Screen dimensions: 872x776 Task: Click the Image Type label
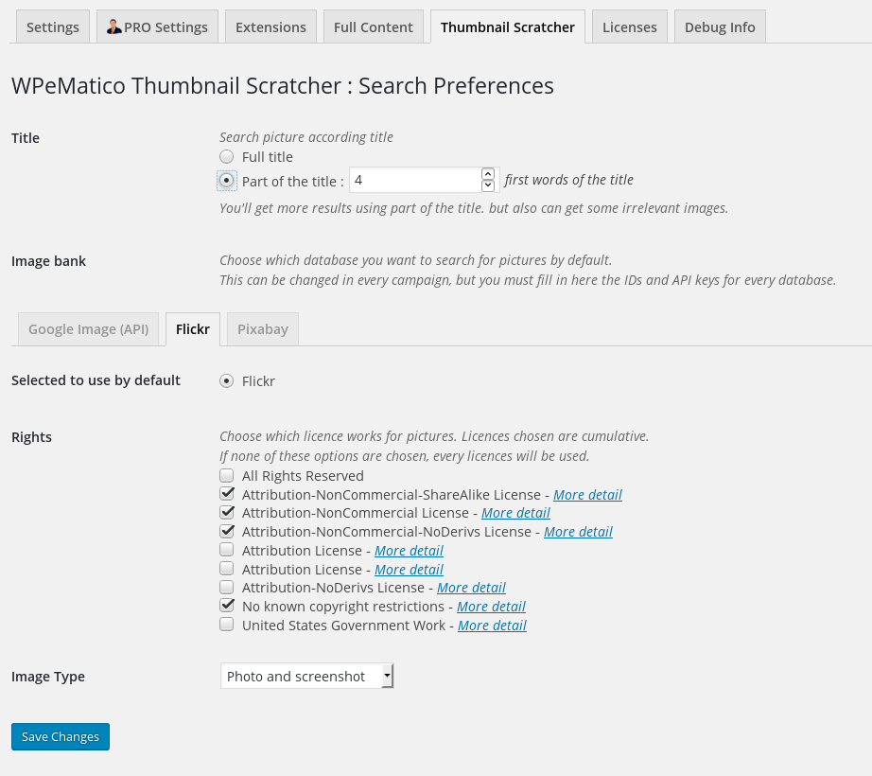(48, 677)
